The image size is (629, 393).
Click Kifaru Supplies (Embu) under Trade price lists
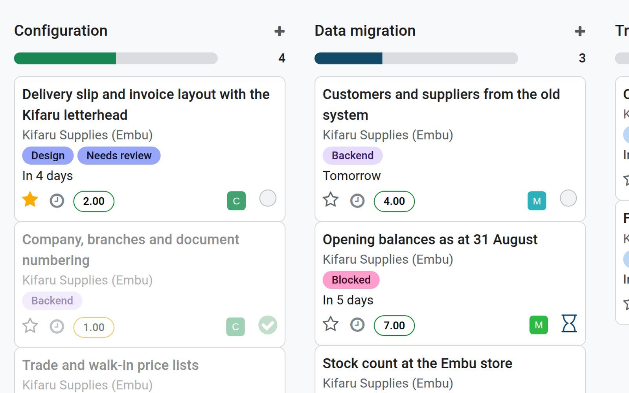[x=88, y=385]
